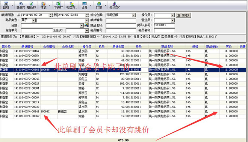
Task: Click the 打印 printer icon
Action: click(99, 4)
